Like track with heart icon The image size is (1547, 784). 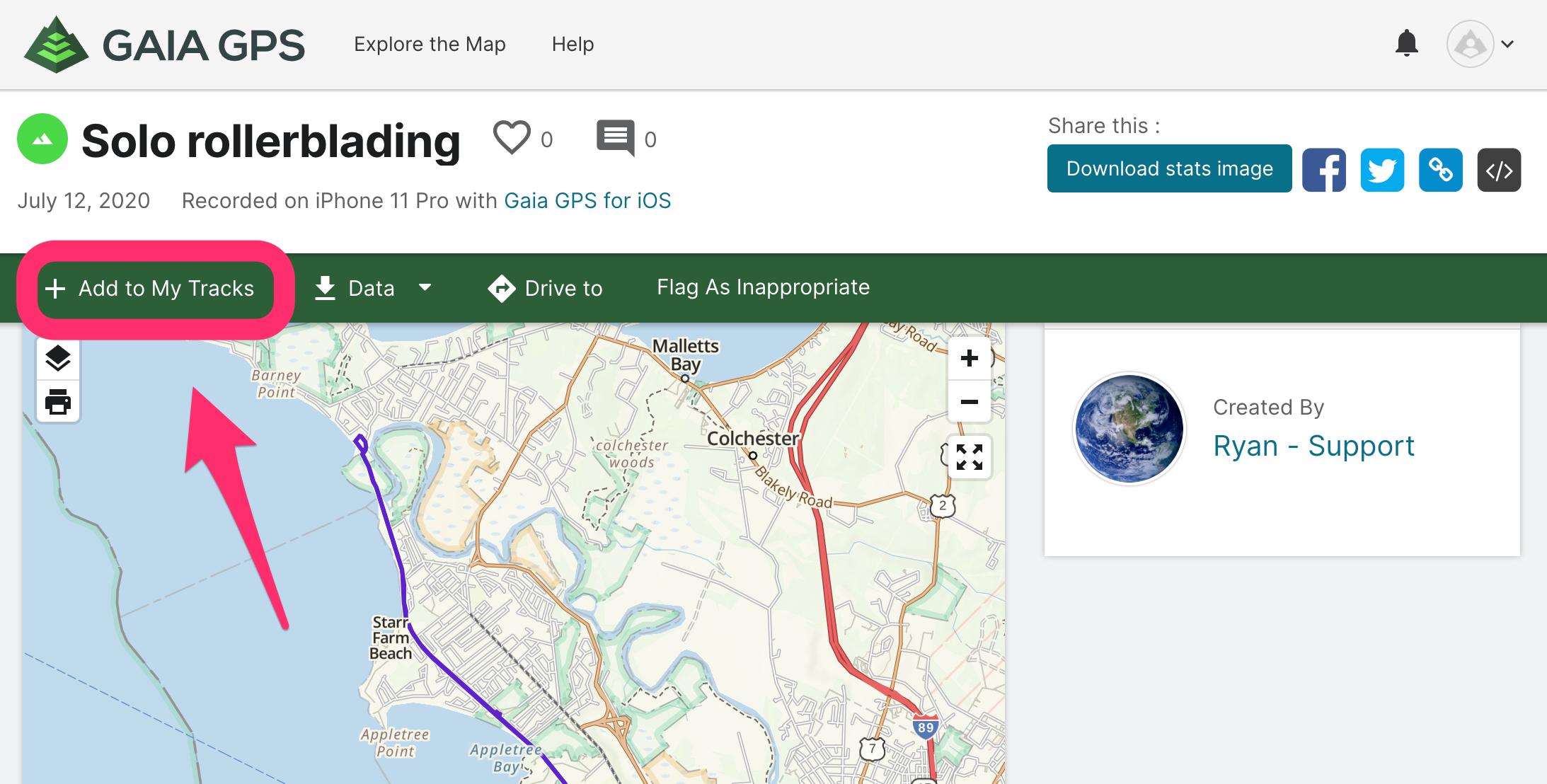[x=512, y=138]
